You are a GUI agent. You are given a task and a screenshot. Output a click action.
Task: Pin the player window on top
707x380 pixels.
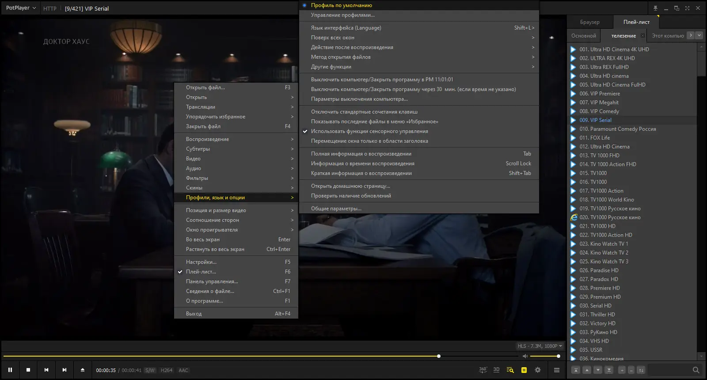pyautogui.click(x=655, y=8)
